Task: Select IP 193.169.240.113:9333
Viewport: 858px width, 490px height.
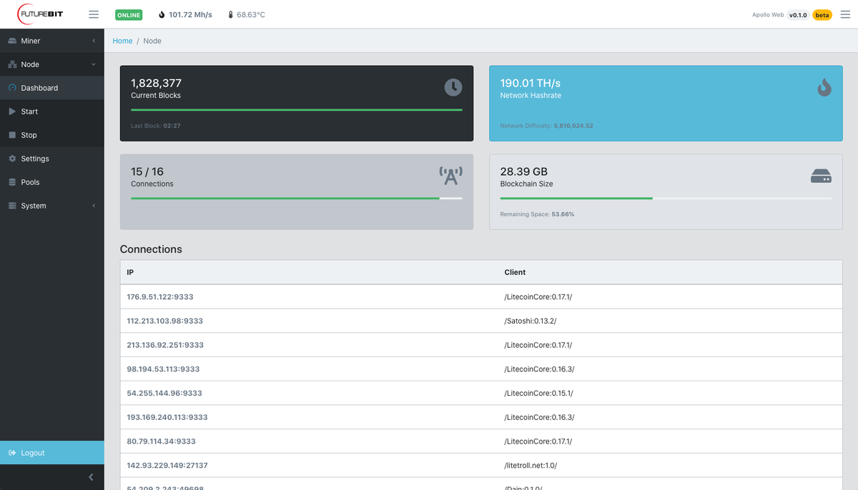Action: click(167, 417)
